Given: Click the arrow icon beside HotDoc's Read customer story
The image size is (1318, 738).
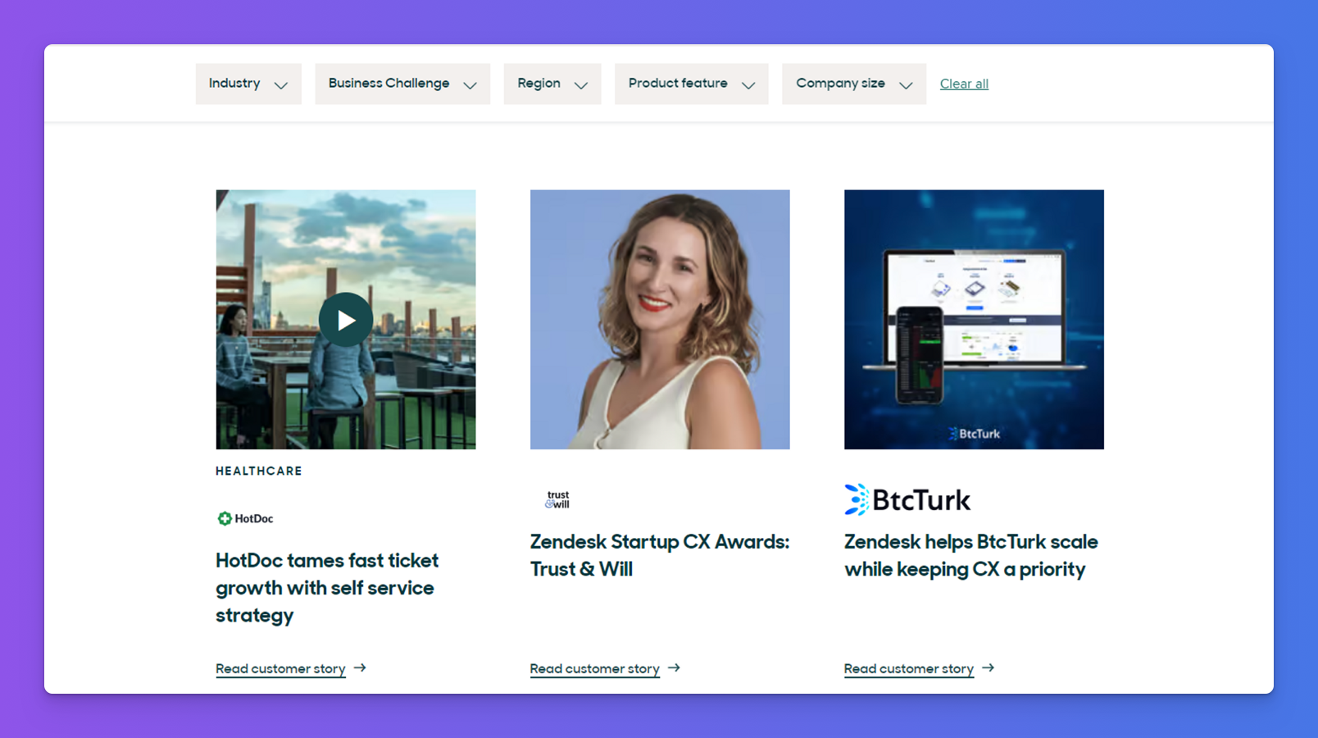Looking at the screenshot, I should [360, 668].
